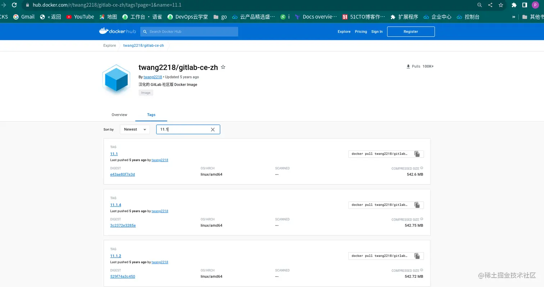Open the Gmail bookmark

24,17
